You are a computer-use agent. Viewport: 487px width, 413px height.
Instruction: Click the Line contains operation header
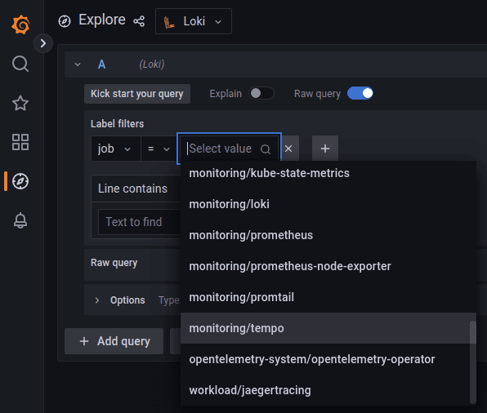point(136,189)
